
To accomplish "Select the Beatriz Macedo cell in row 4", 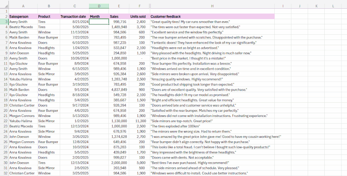I will 23,27.
